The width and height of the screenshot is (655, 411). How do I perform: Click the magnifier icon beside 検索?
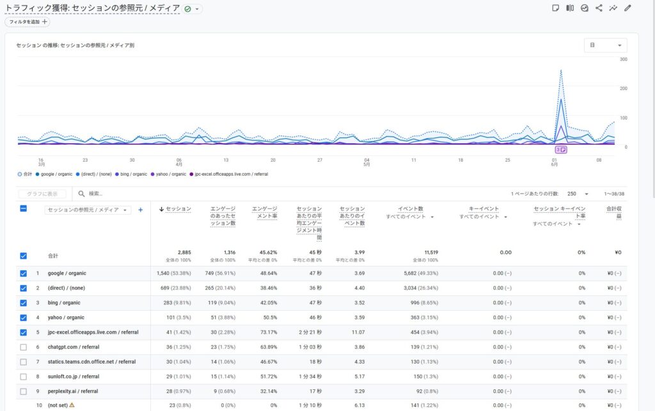pyautogui.click(x=81, y=194)
